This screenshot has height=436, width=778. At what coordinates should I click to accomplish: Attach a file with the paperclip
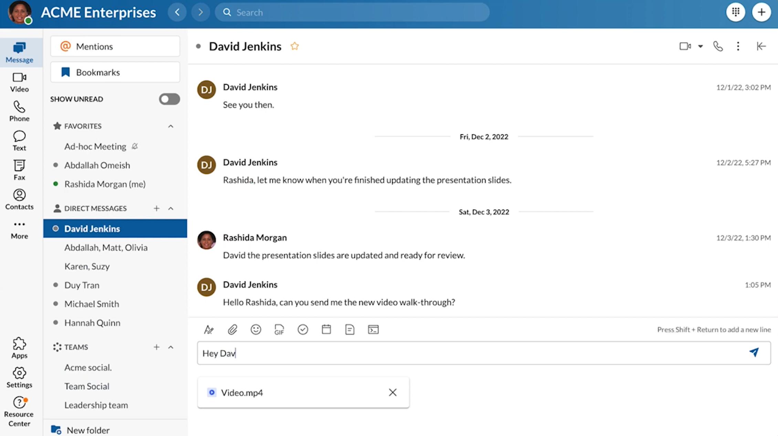tap(232, 330)
